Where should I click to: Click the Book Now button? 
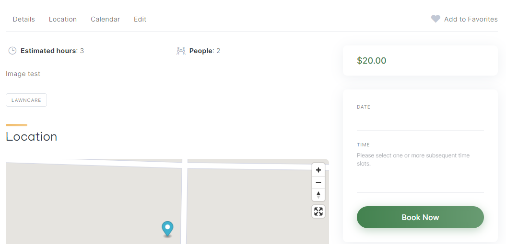[420, 217]
